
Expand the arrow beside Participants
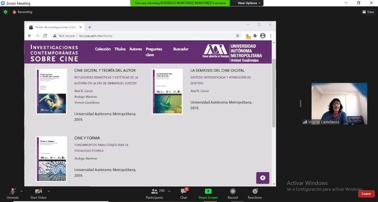pyautogui.click(x=169, y=192)
